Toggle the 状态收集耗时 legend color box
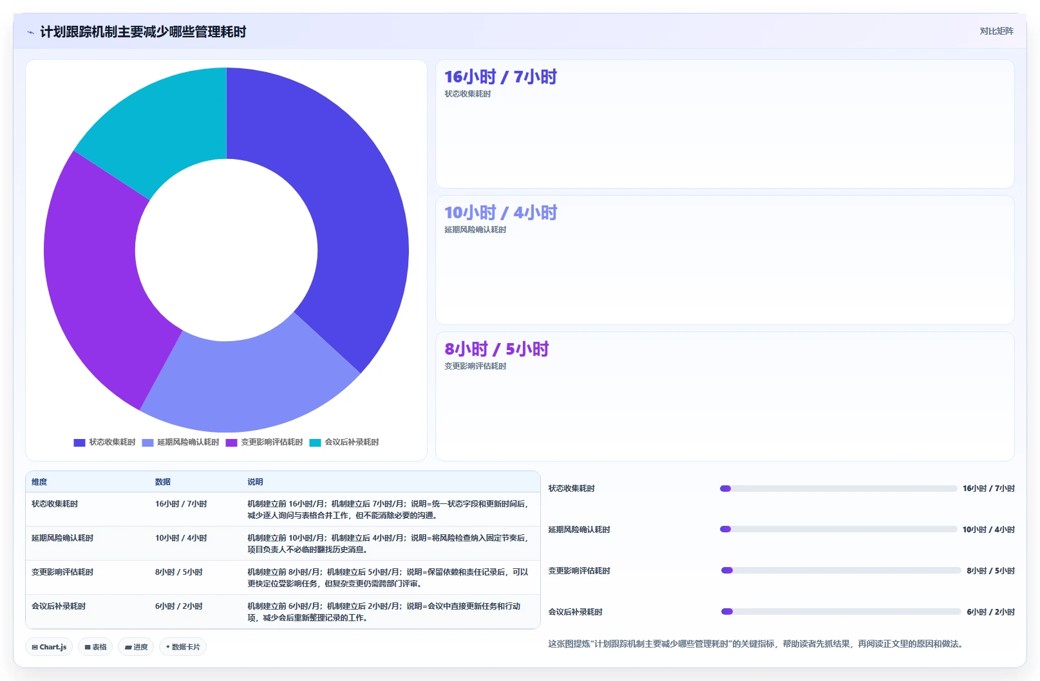Screen dimensions: 1040x681 coord(79,442)
